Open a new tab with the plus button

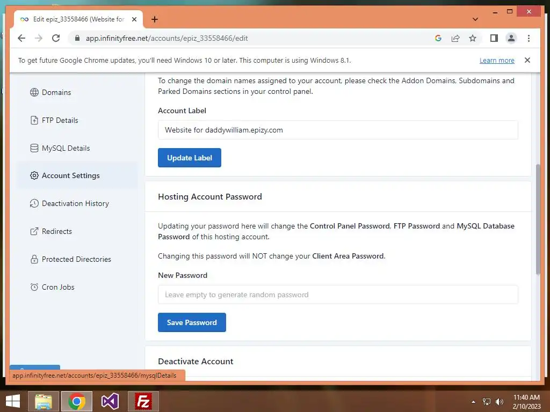tap(154, 19)
